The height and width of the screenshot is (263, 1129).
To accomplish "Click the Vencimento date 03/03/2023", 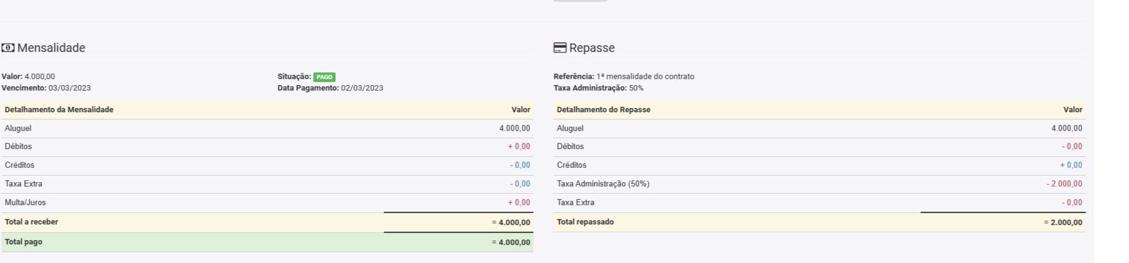I will (69, 88).
